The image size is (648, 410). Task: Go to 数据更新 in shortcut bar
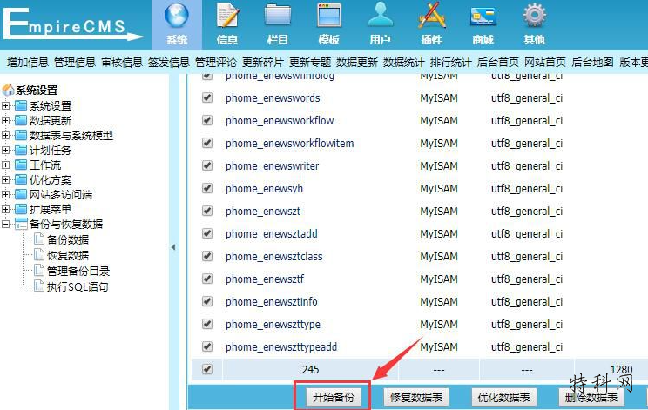pyautogui.click(x=357, y=63)
